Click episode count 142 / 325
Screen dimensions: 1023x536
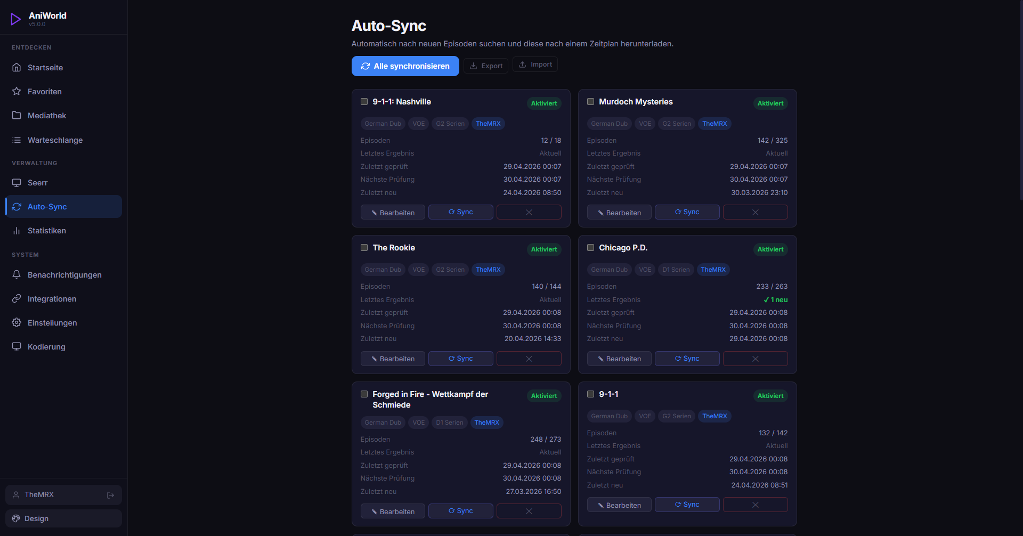773,141
